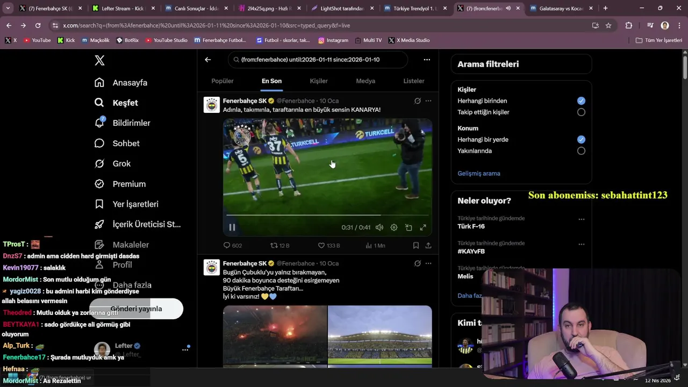688x387 pixels.
Task: Click Fenerbahçe avatar on second tweet
Action: pyautogui.click(x=212, y=267)
